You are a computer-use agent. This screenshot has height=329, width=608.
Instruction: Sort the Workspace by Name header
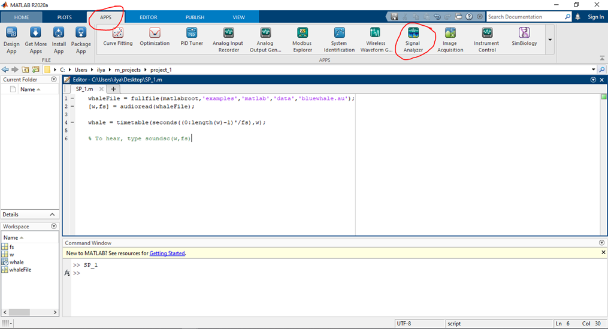click(14, 237)
